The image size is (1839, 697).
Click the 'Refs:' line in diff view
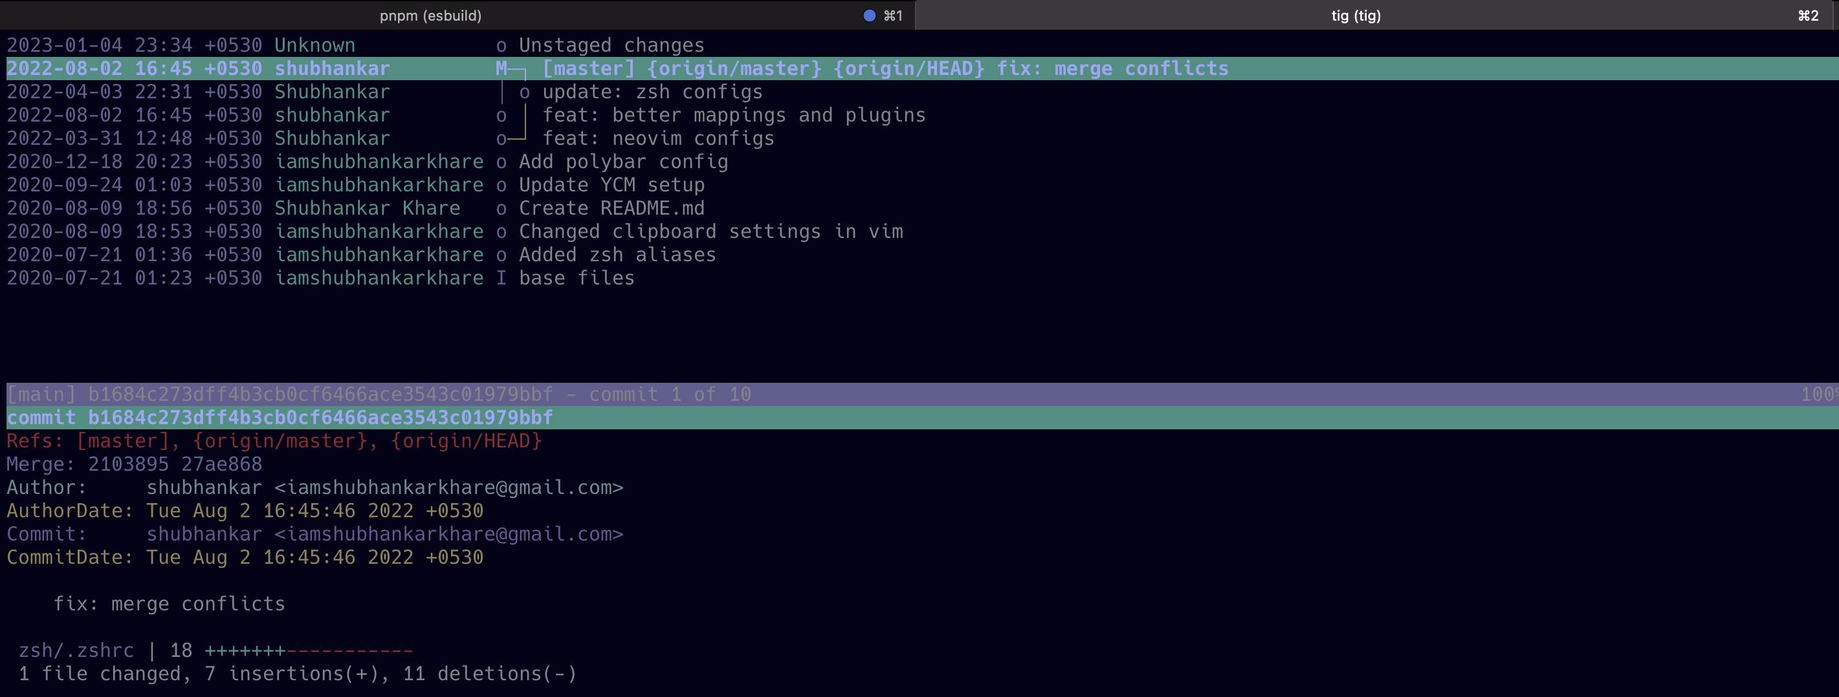pos(274,441)
